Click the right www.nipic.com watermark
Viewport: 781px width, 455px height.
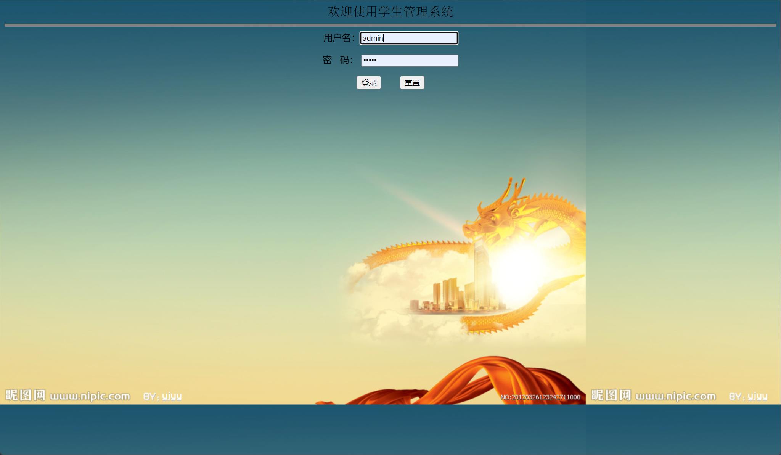(x=675, y=396)
